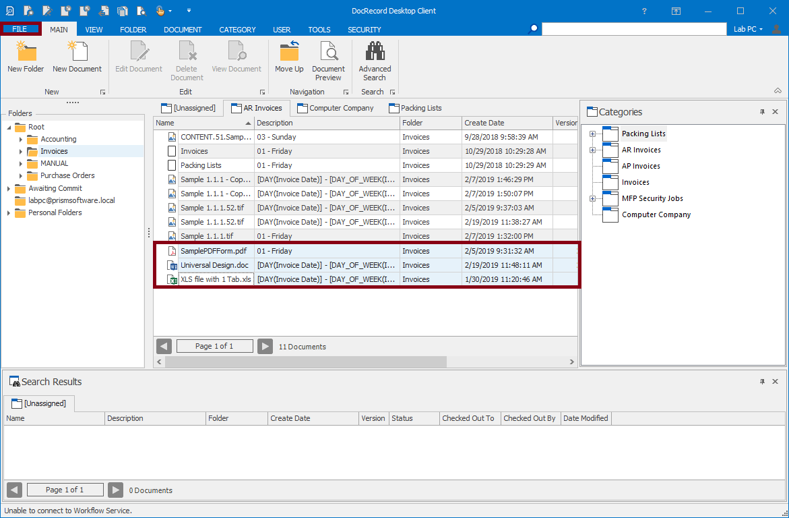Click the user profile silhouette icon
The width and height of the screenshot is (789, 518).
click(776, 29)
